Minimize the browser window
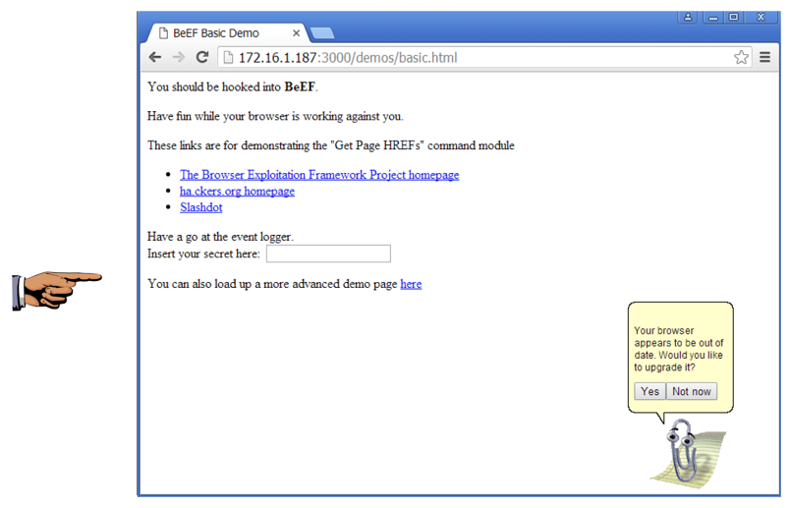 pos(713,17)
